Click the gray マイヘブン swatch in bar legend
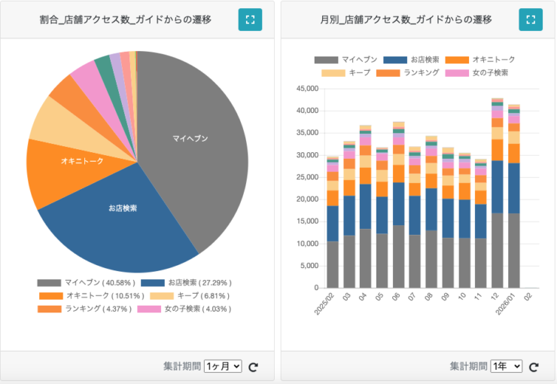The height and width of the screenshot is (384, 557). click(326, 59)
